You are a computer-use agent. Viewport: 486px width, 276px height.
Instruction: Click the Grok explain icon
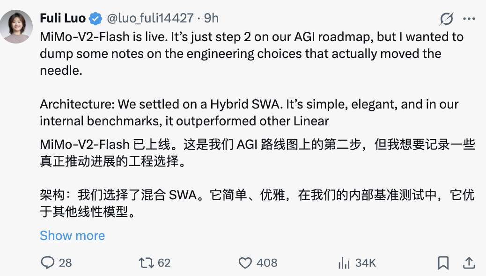(x=447, y=19)
